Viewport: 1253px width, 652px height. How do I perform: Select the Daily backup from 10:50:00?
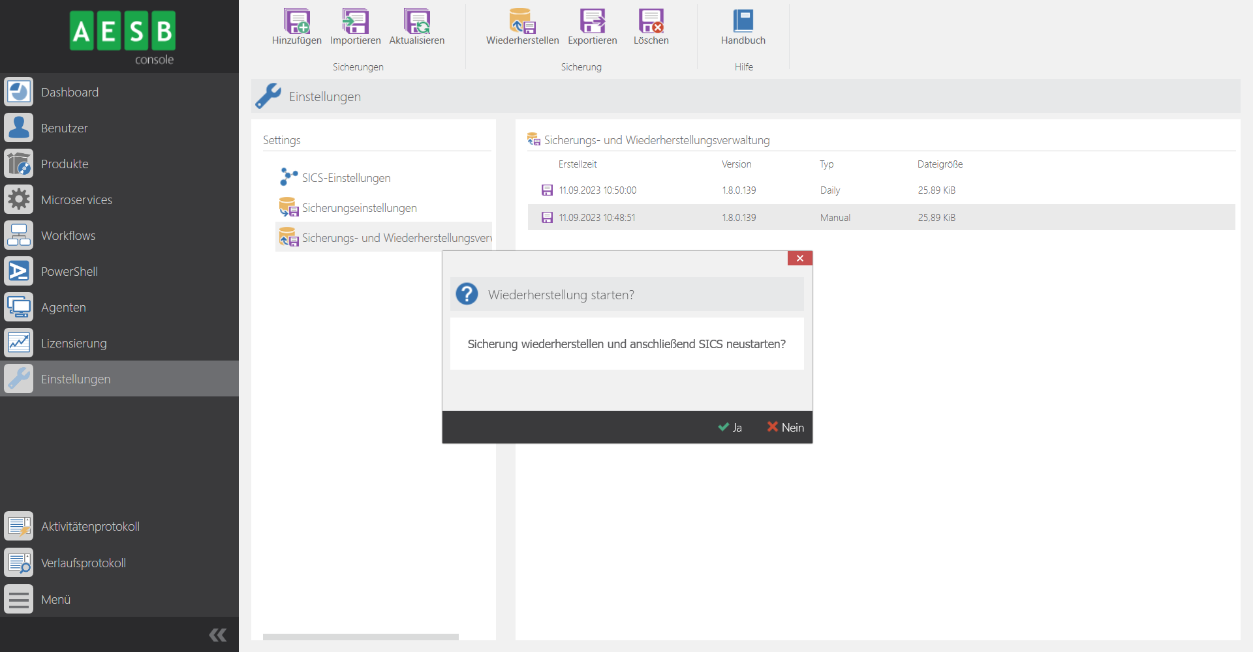coord(597,190)
